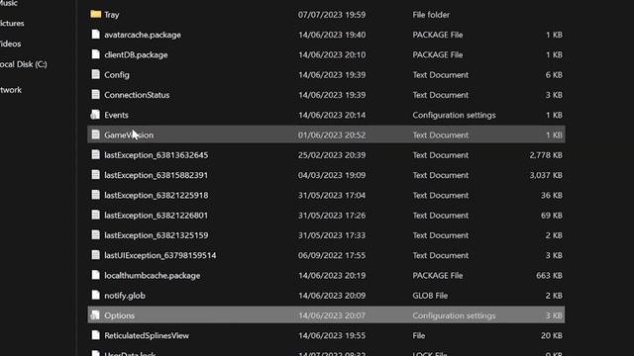Click the ConnectionStatus document icon
Screen dimensions: 634x356
point(95,95)
